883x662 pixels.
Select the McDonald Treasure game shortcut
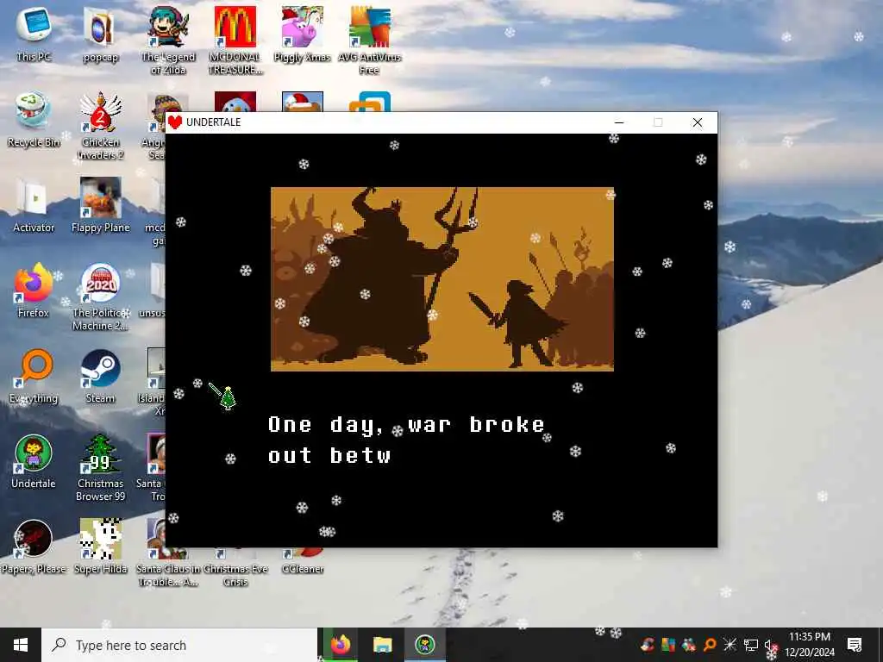point(235,40)
